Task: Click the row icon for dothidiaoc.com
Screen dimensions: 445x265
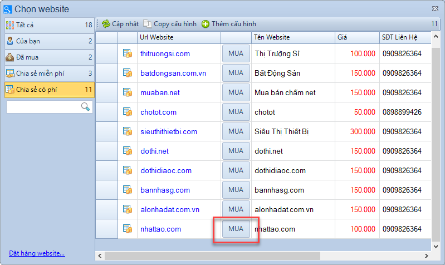Action: (128, 170)
